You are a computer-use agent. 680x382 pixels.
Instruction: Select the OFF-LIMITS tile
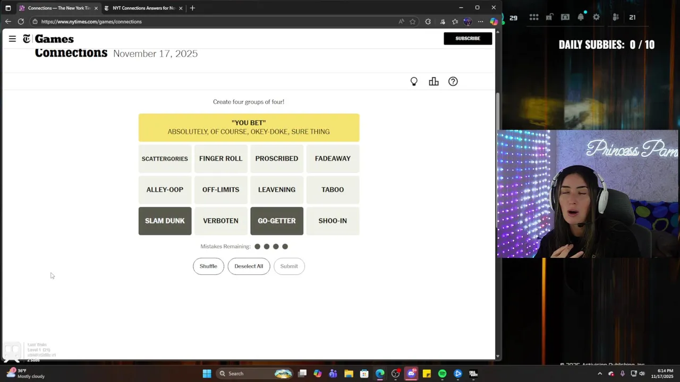pos(220,189)
